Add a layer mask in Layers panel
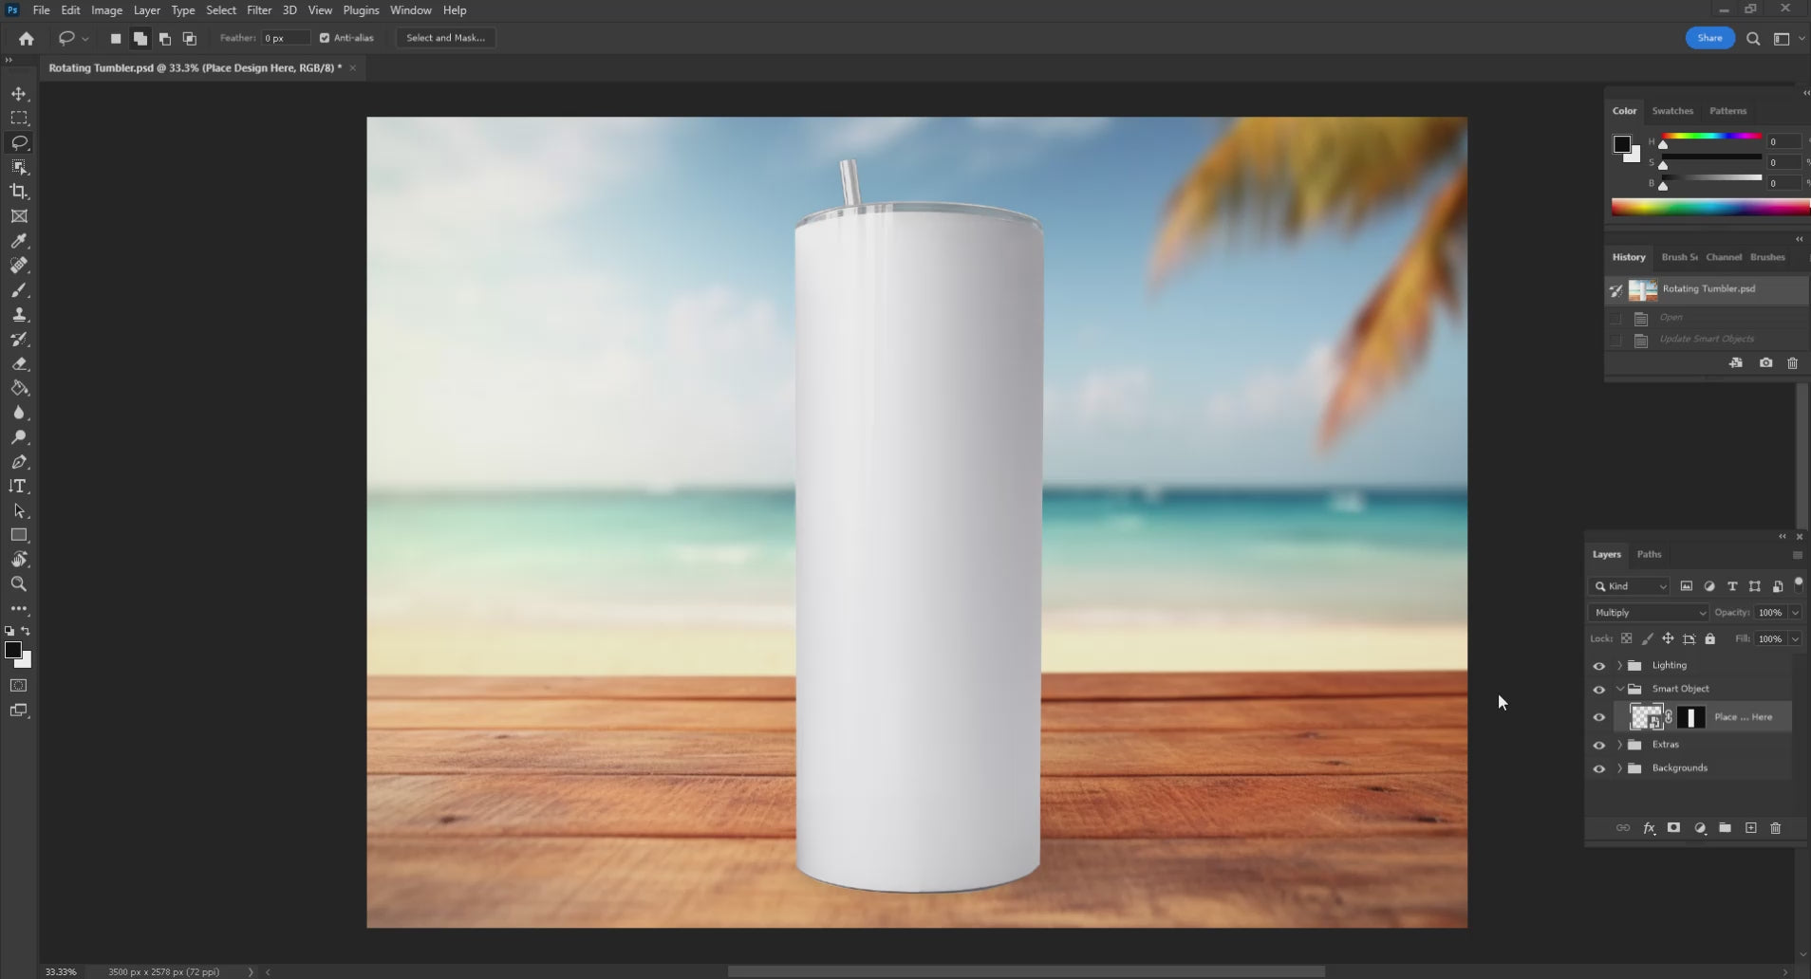The width and height of the screenshot is (1811, 979). pyautogui.click(x=1674, y=828)
